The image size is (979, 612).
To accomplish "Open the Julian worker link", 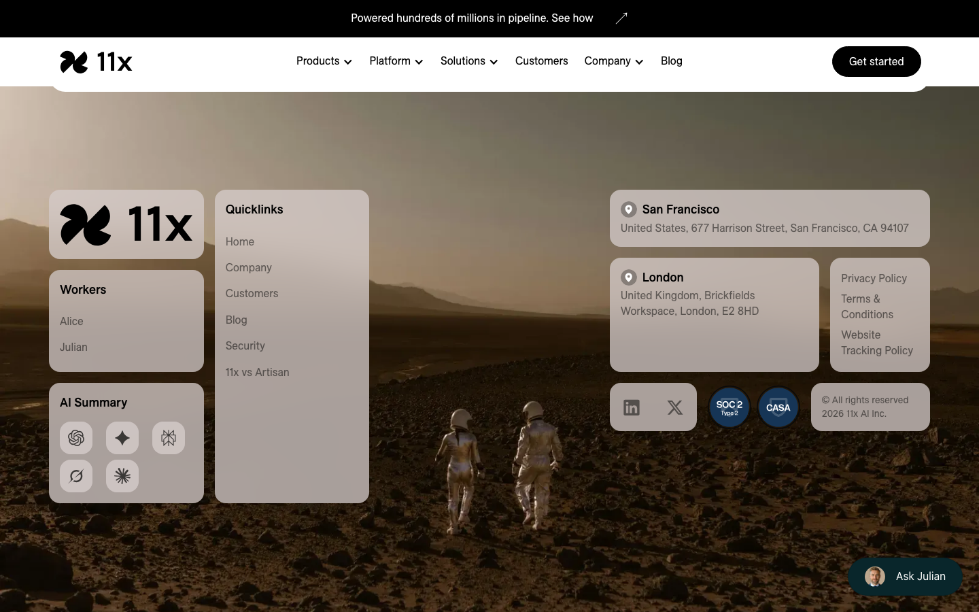I will [x=73, y=347].
